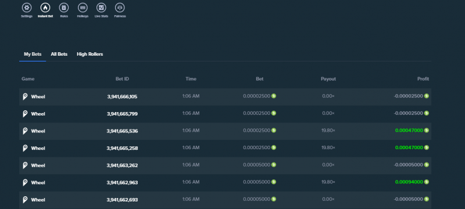Screen dimensions: 465x209
Task: Open the Live Stats chart icon
Action: [x=101, y=8]
